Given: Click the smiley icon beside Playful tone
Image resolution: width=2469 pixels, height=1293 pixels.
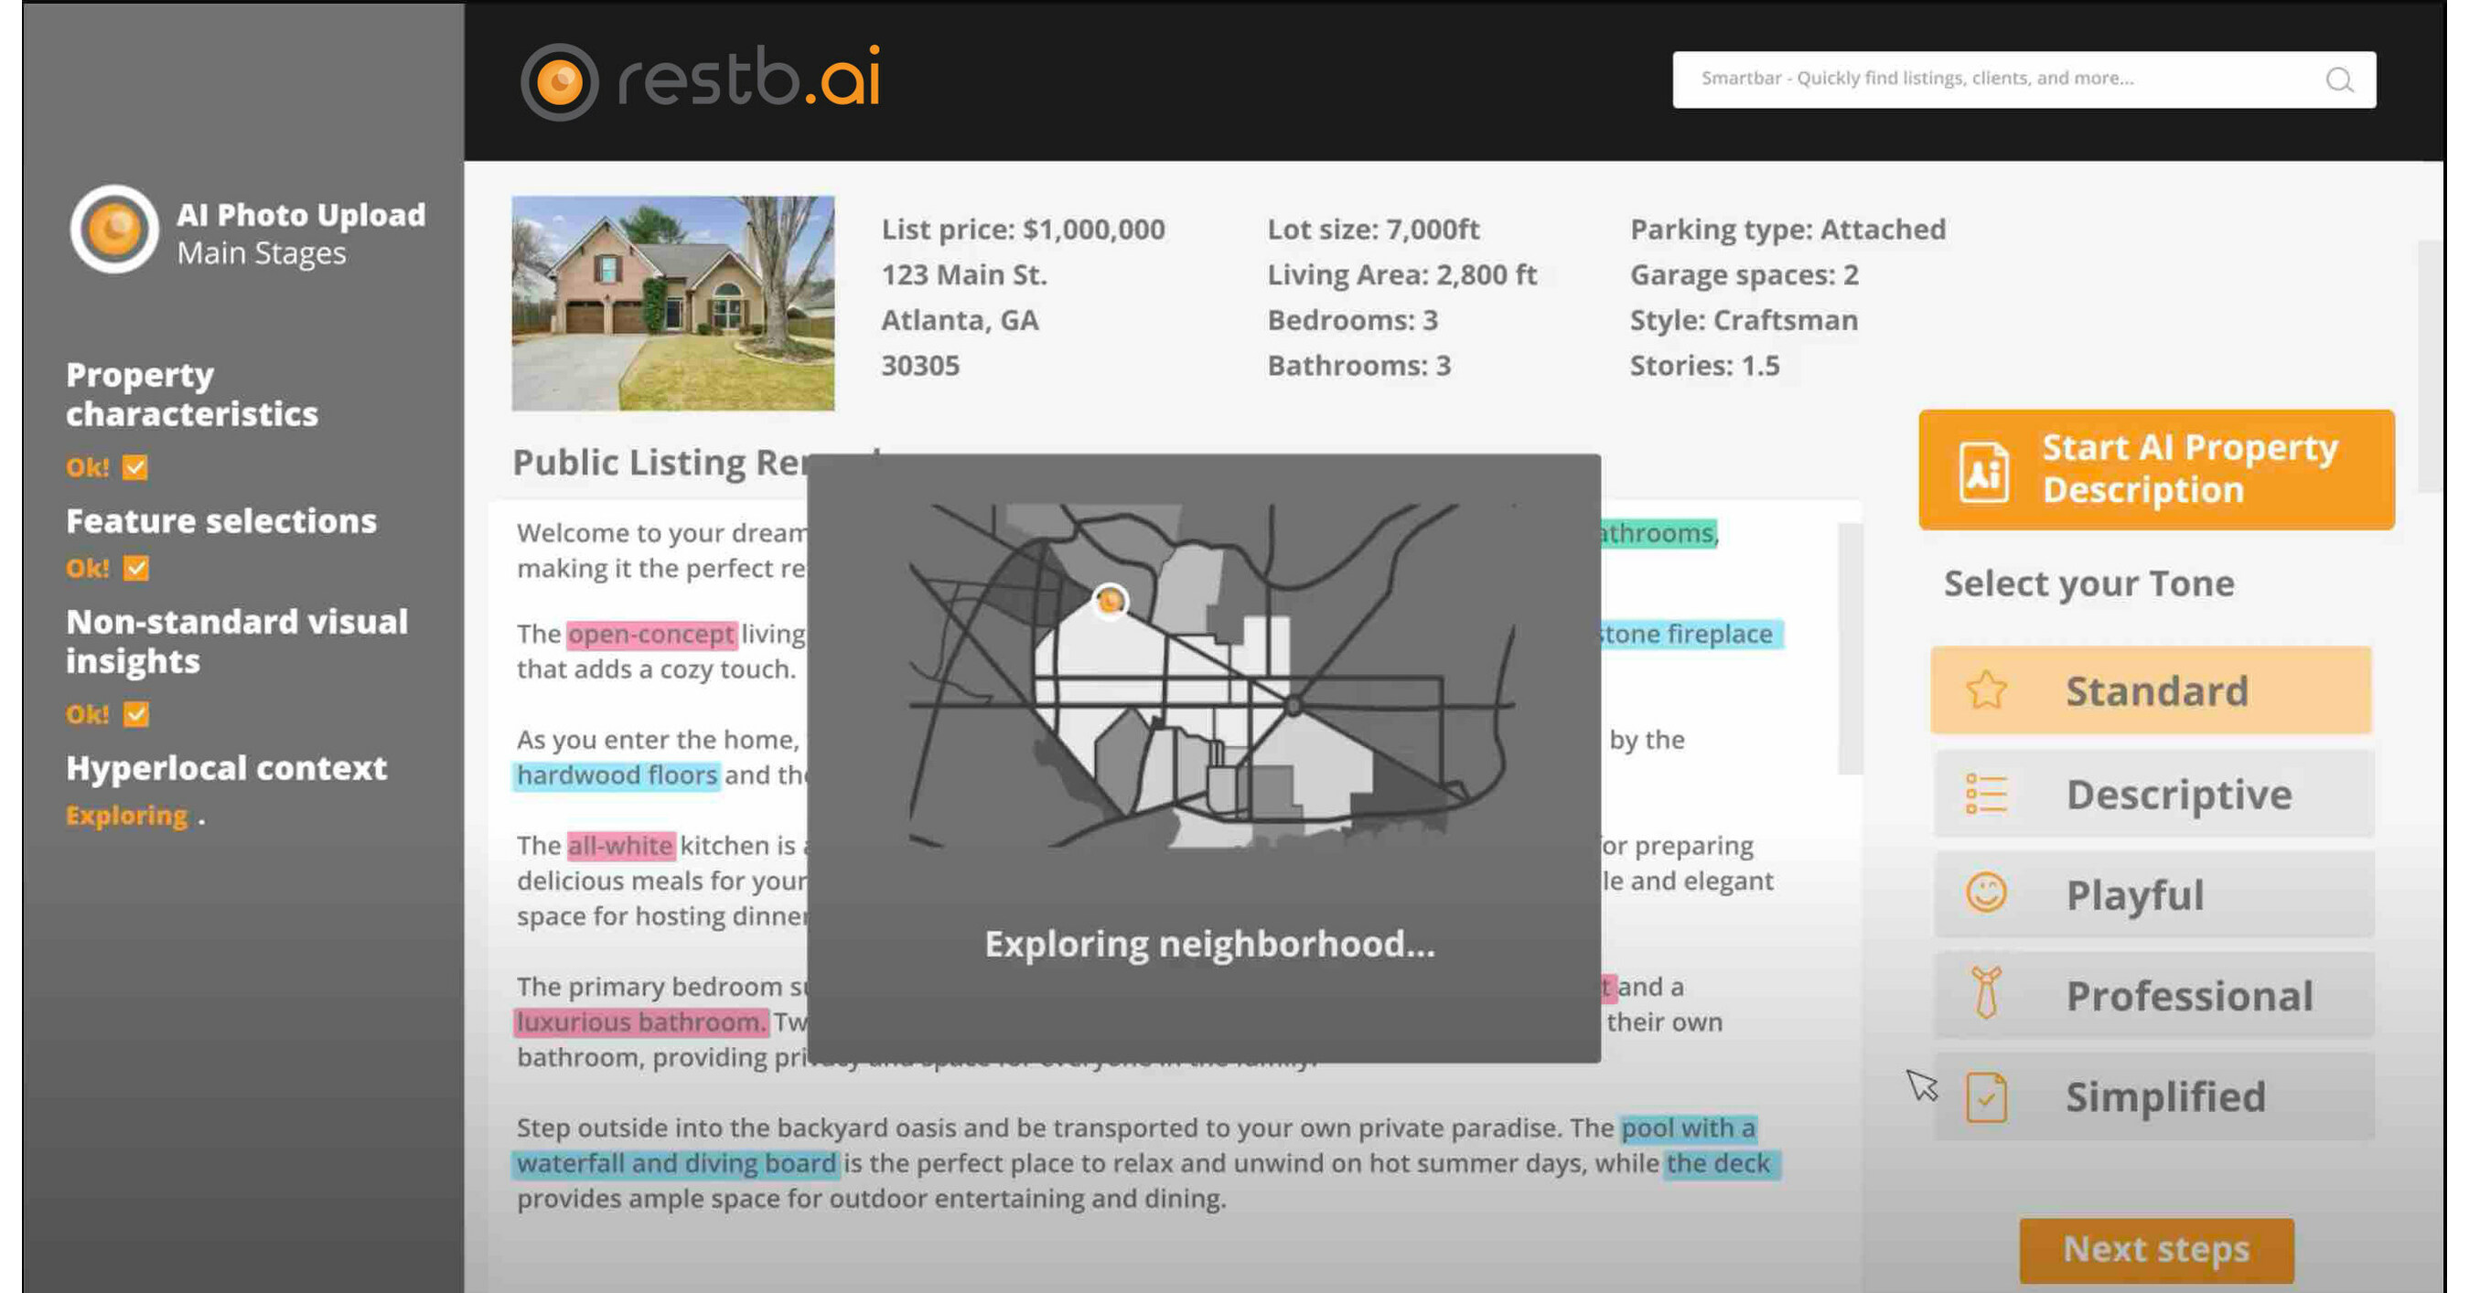Looking at the screenshot, I should pos(1990,895).
